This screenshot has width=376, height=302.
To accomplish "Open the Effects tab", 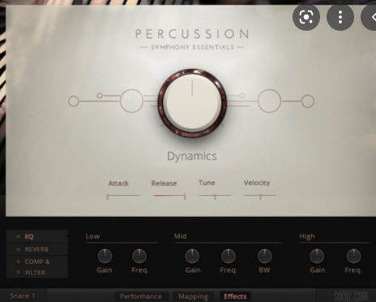I will tap(235, 296).
